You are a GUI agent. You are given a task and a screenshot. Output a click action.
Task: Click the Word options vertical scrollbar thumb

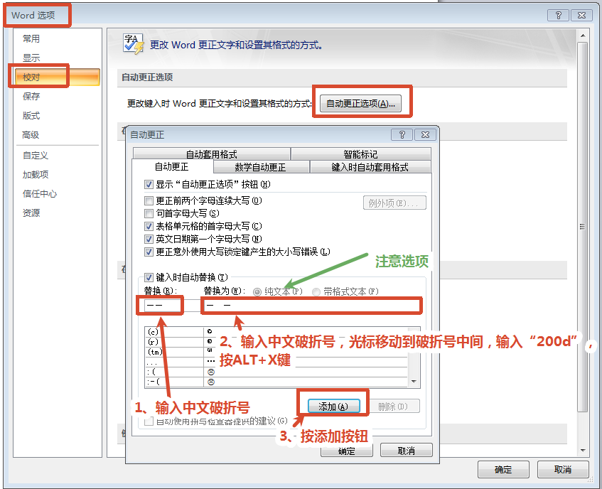coord(583,227)
